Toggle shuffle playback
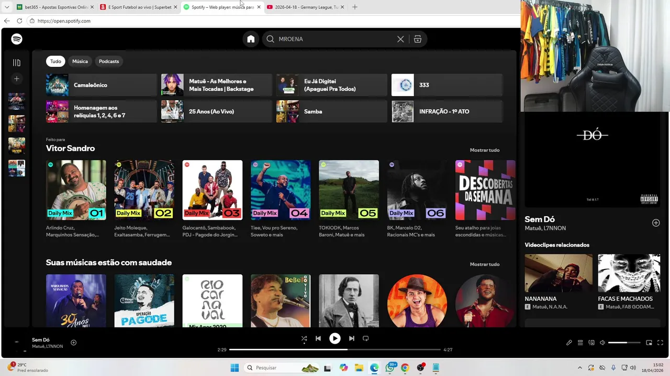The image size is (670, 376). click(x=304, y=338)
